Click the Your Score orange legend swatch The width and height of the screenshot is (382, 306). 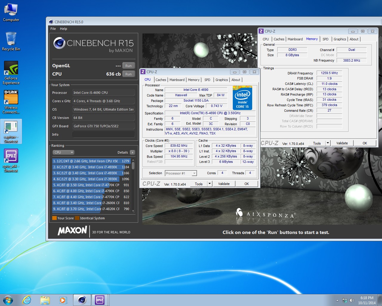[54, 218]
